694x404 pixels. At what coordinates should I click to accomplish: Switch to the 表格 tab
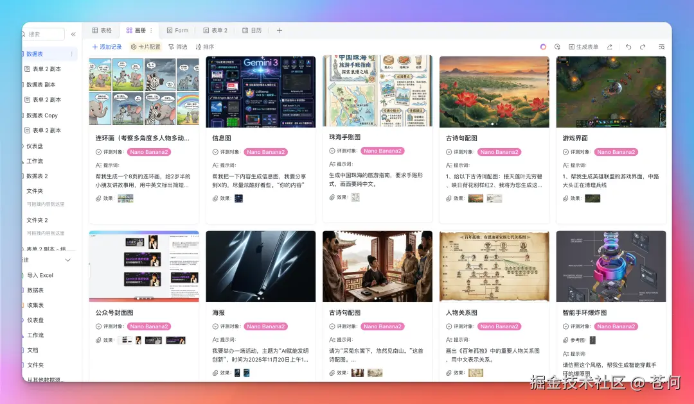(x=103, y=30)
